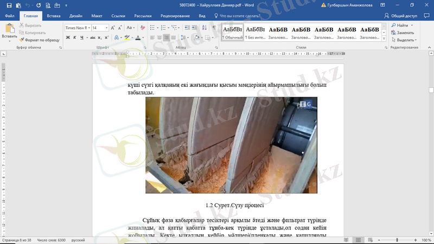Apply subscript formatting

100,37
